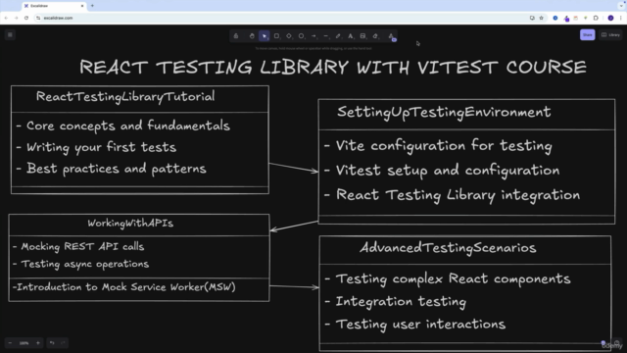This screenshot has height=353, width=627.
Task: Close the Excalidraw browser tab
Action: click(x=82, y=6)
